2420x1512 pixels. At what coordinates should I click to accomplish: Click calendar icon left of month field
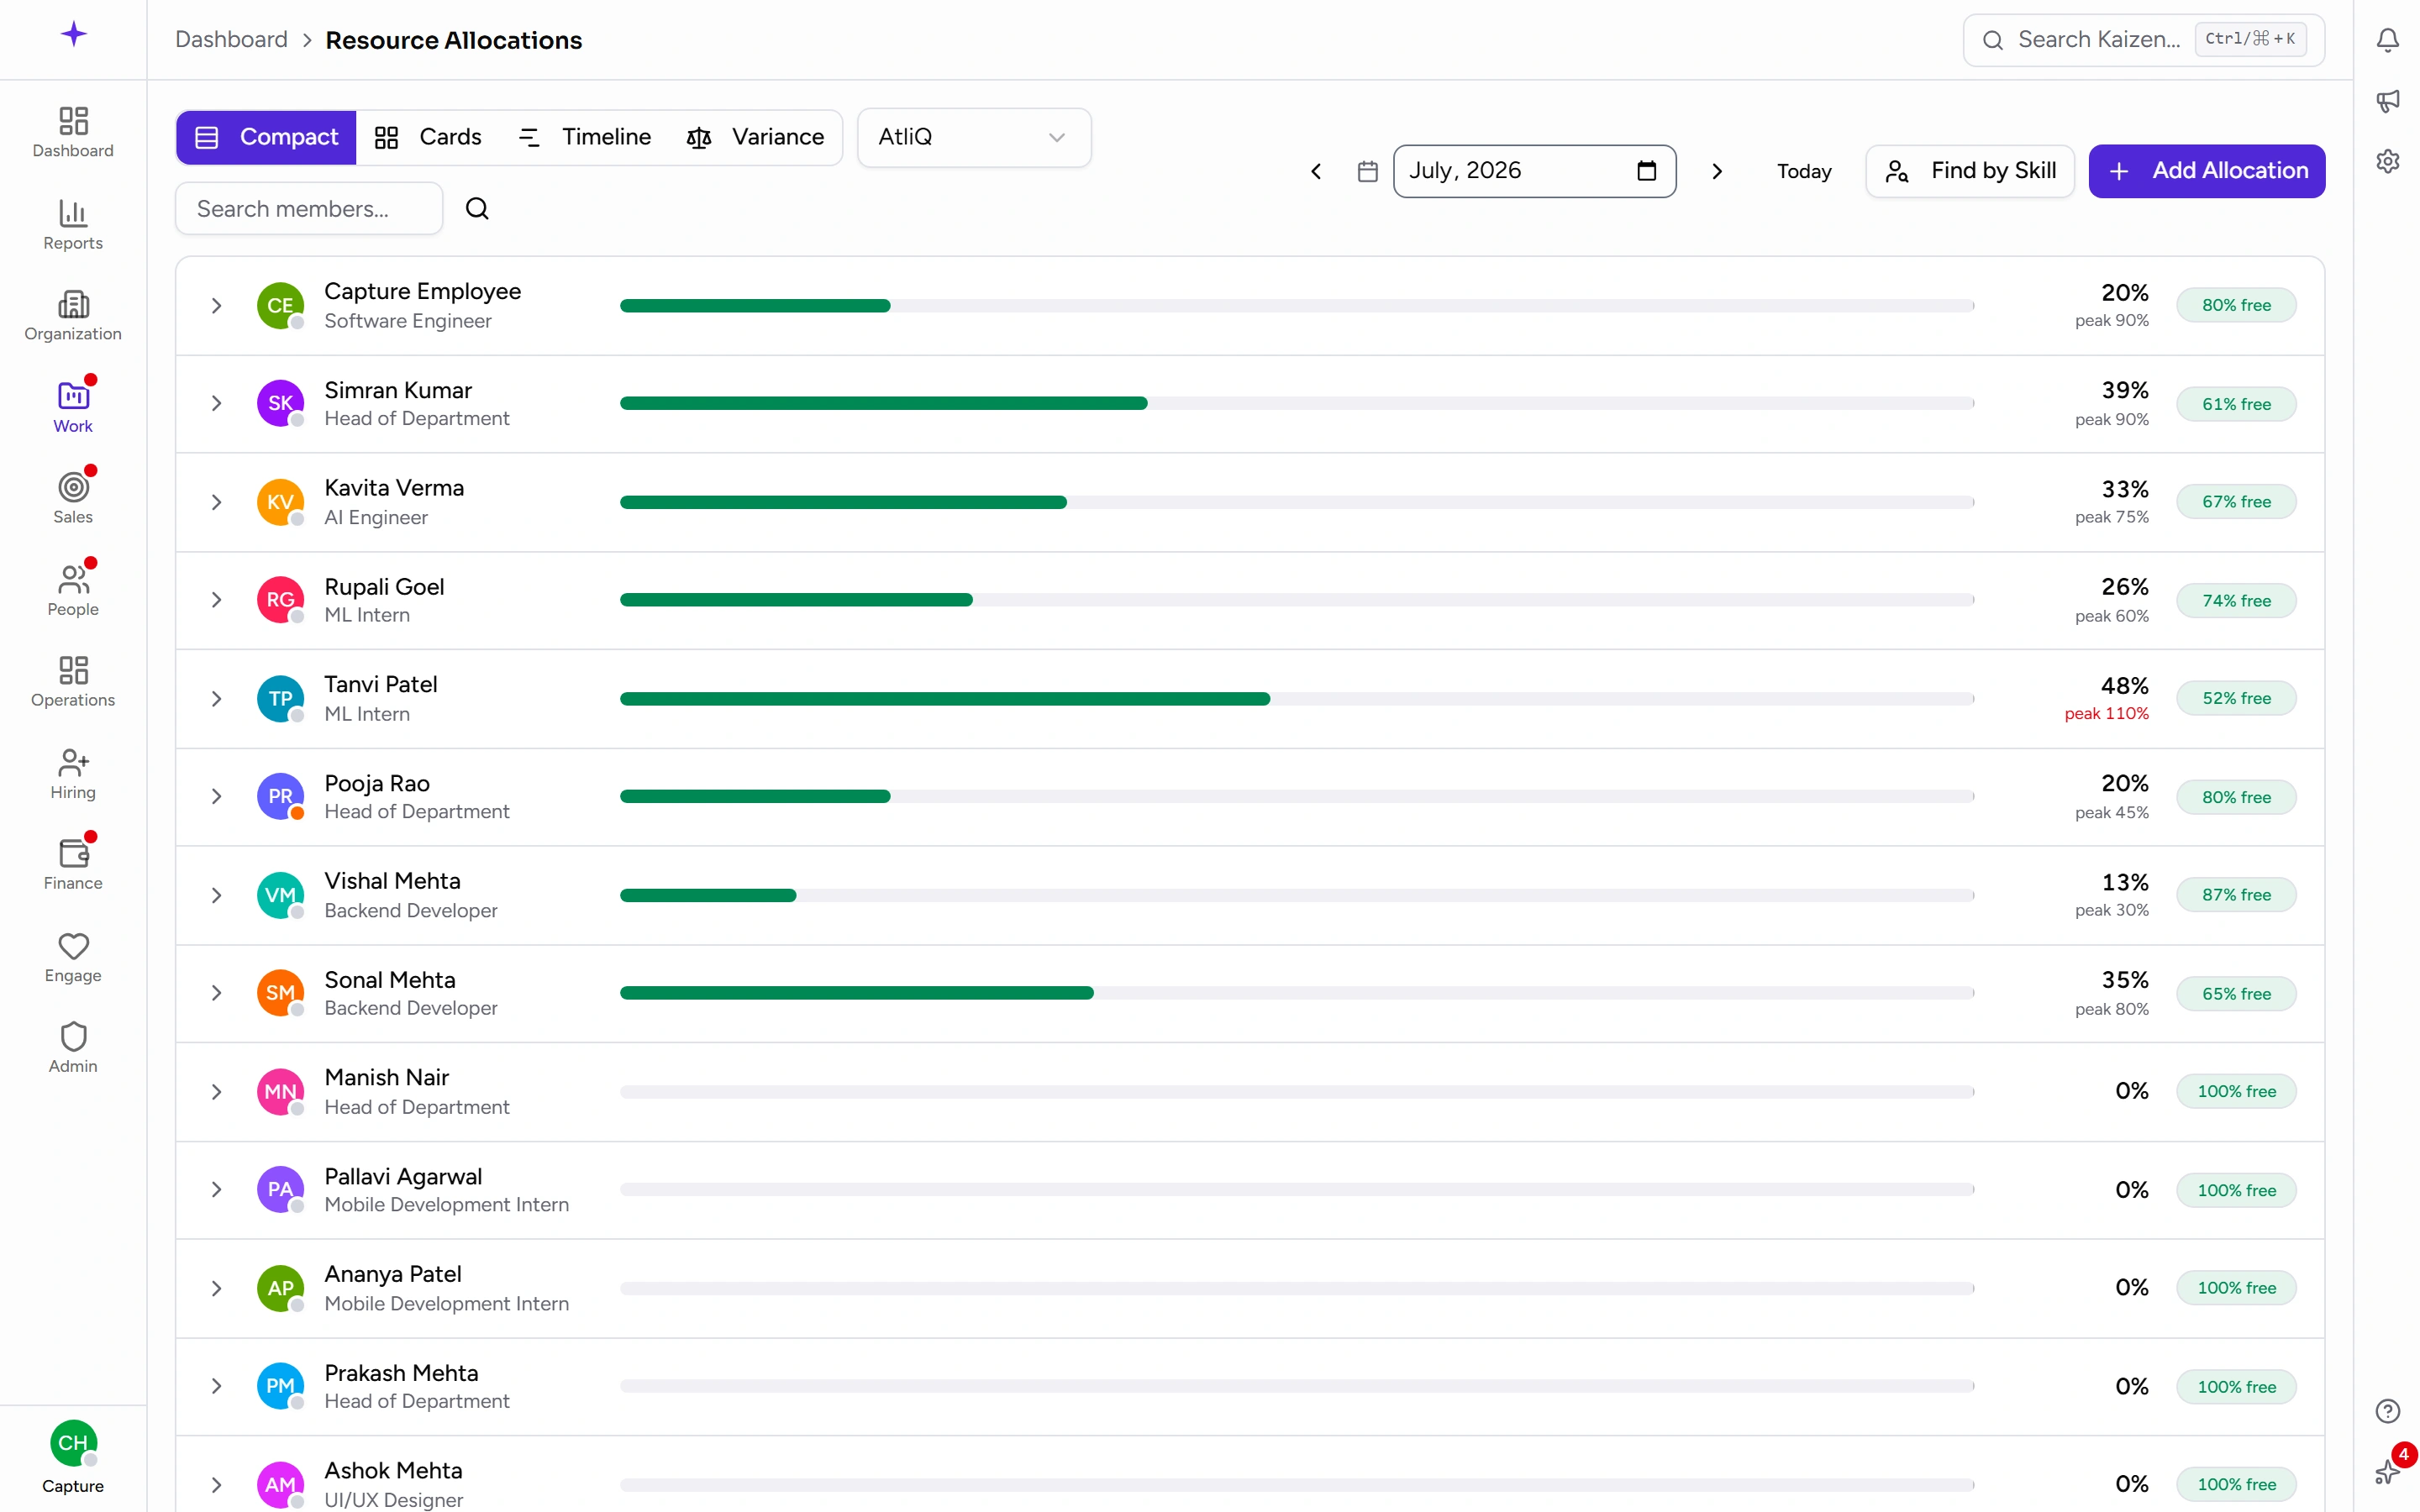coord(1367,171)
